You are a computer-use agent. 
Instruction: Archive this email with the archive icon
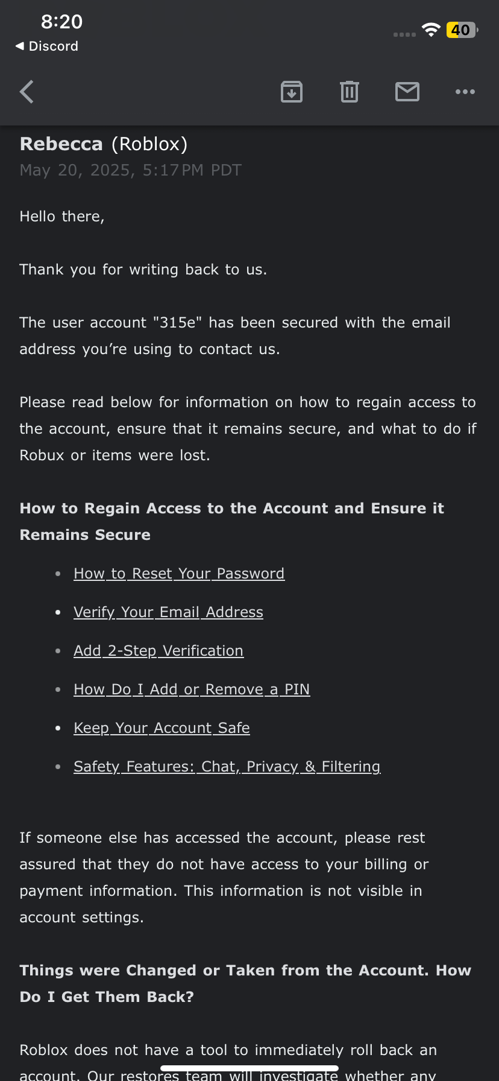pyautogui.click(x=292, y=92)
